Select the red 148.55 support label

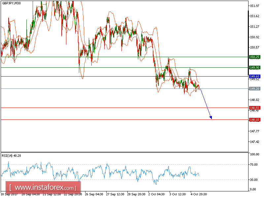pos(254,108)
